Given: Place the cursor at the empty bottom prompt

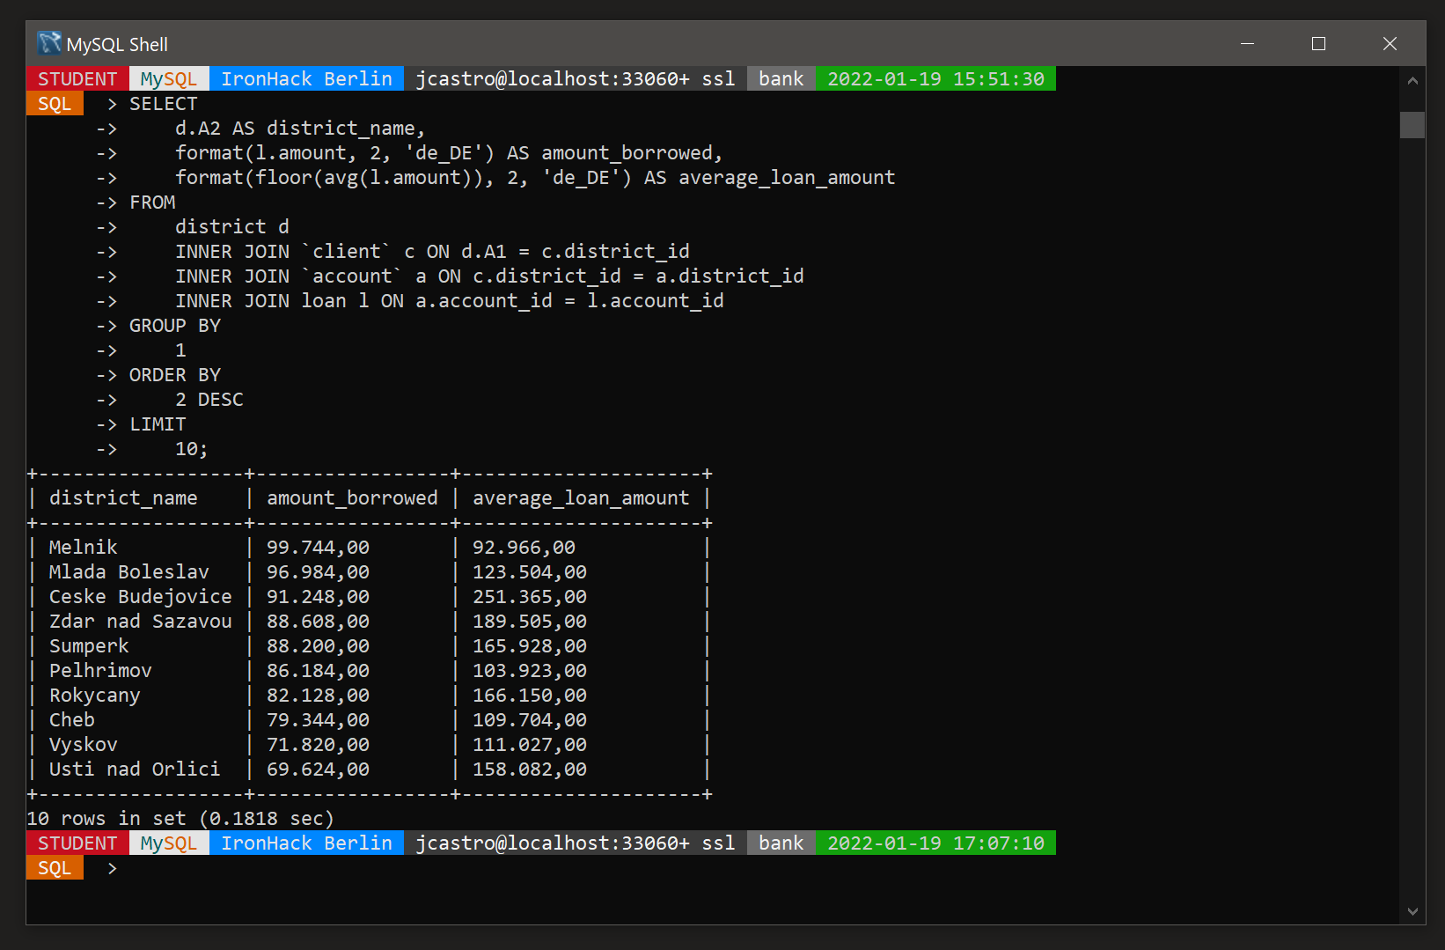Looking at the screenshot, I should [176, 868].
